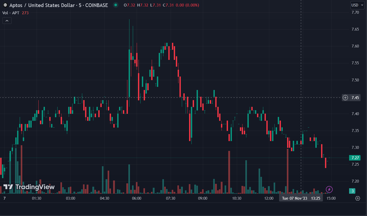Click the 09:00 time axis label
Screen dimensions: 367x216
coord(203,198)
